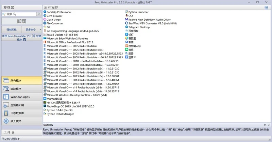
Task: Click the 搜狗输入法 icon
Action: coord(126,46)
